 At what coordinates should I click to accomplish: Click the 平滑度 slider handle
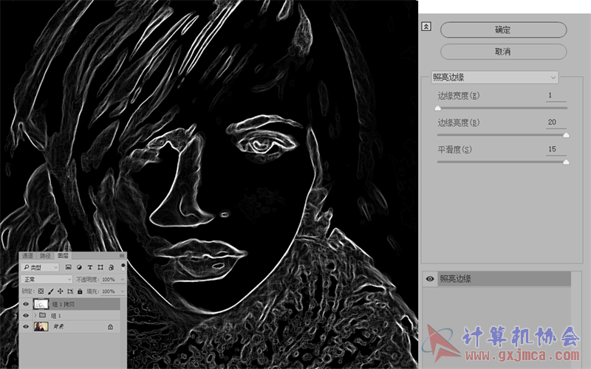[566, 162]
